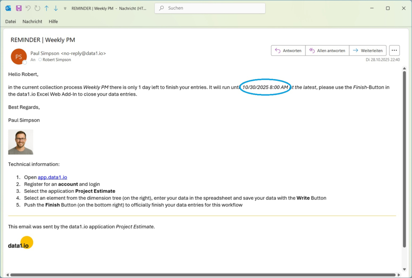The image size is (412, 278).
Task: Open the Datei menu
Action: tap(10, 22)
